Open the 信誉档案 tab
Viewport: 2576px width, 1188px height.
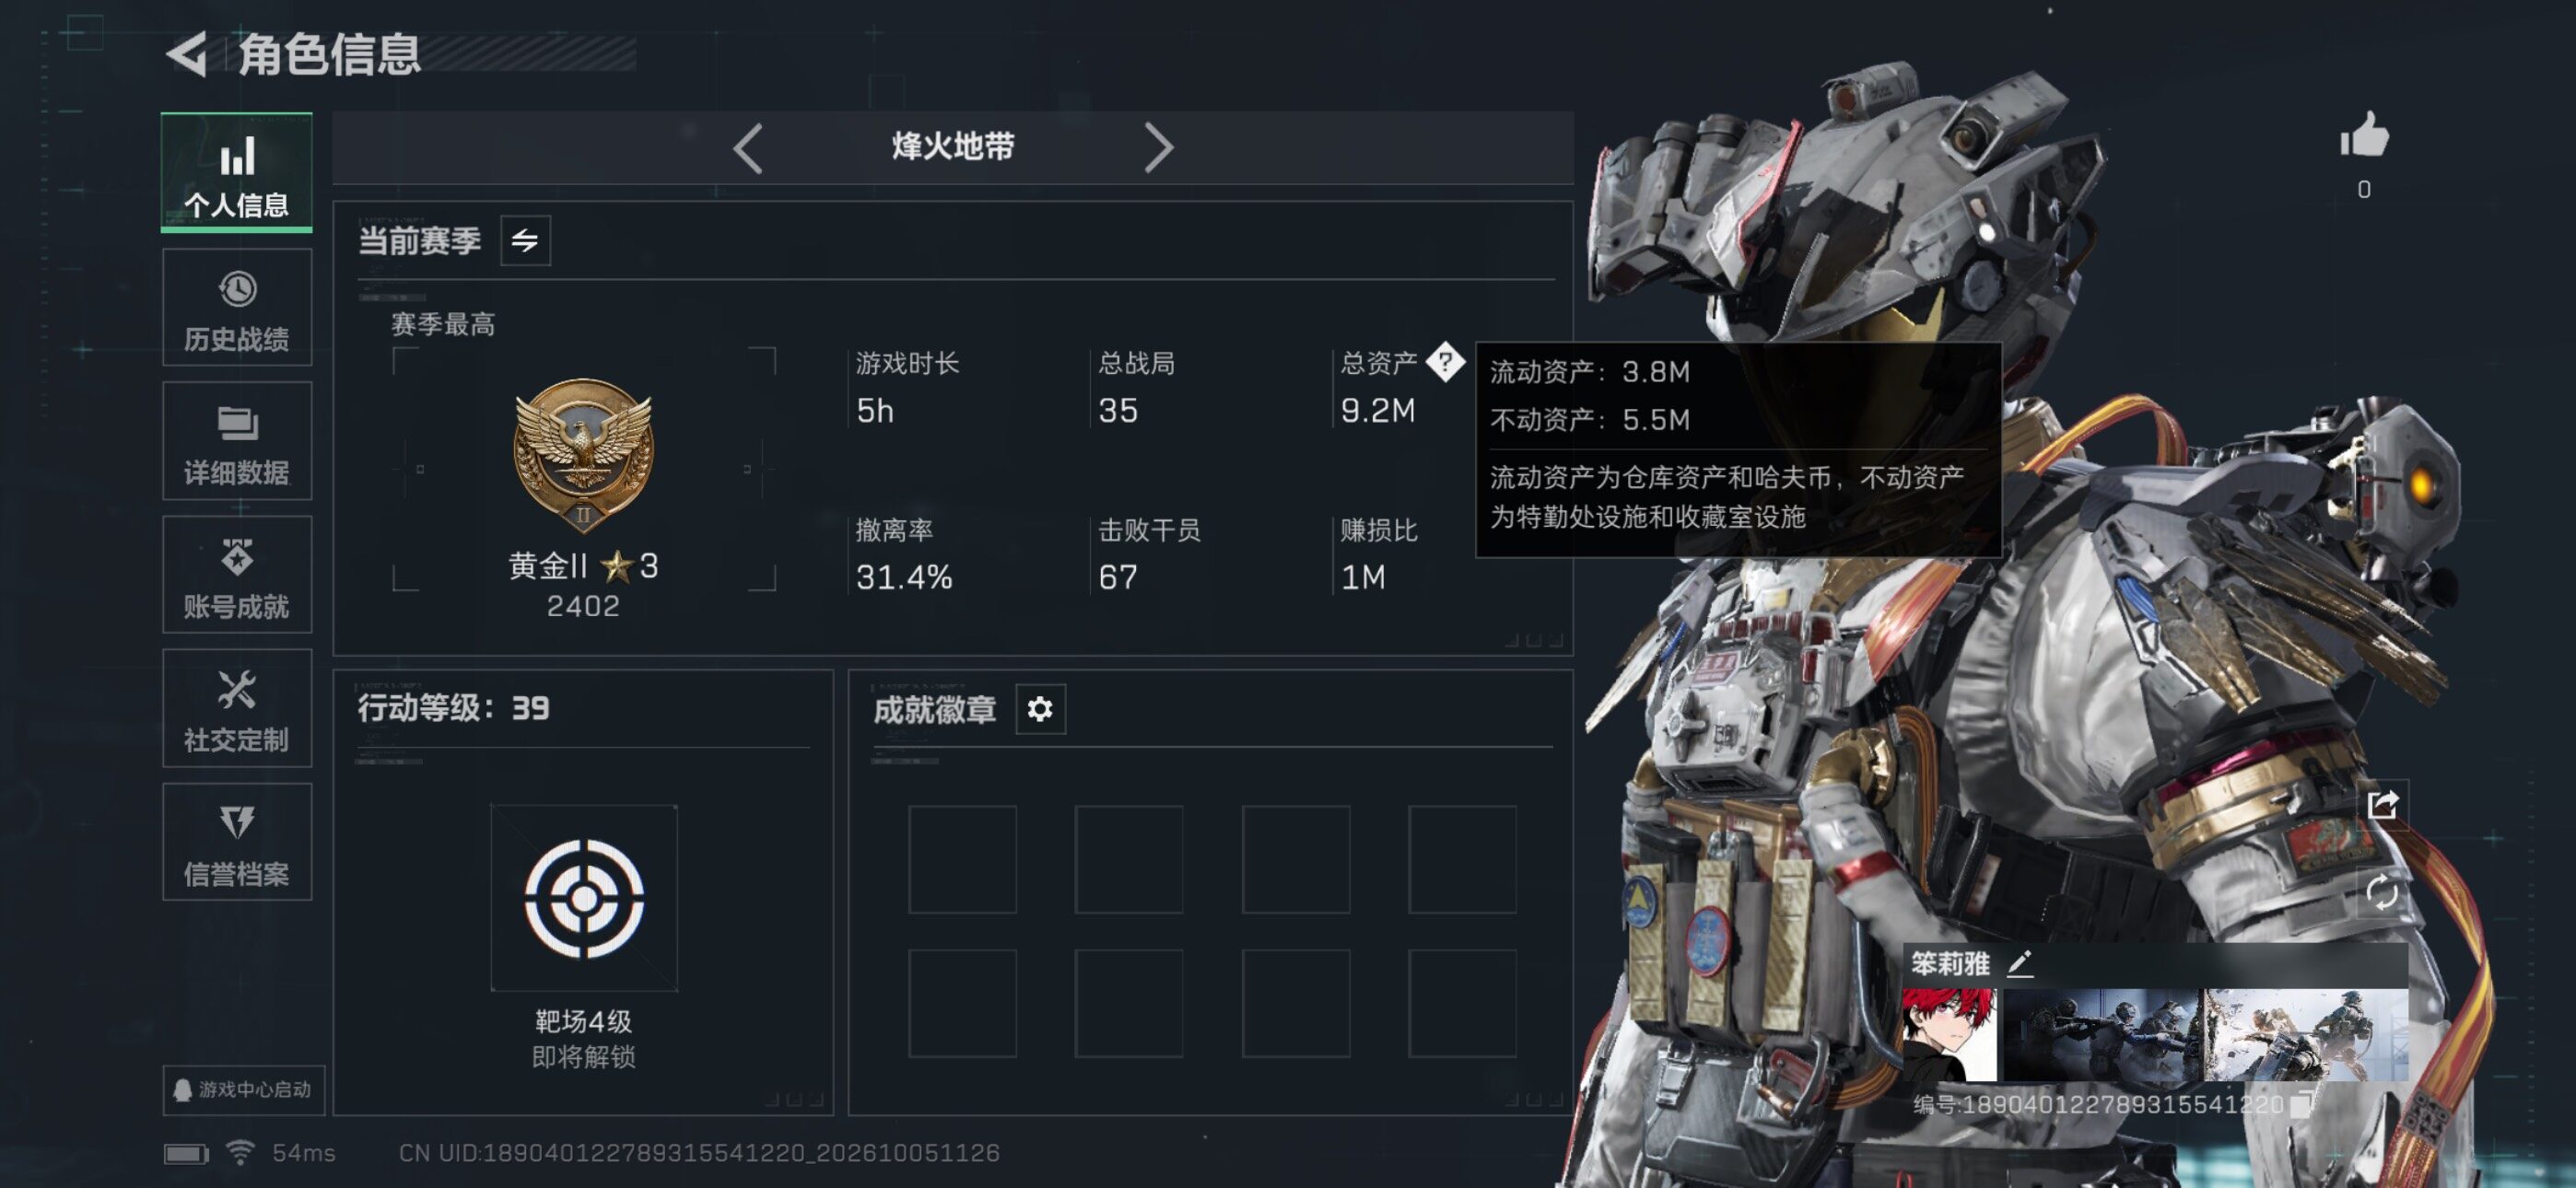[x=237, y=842]
